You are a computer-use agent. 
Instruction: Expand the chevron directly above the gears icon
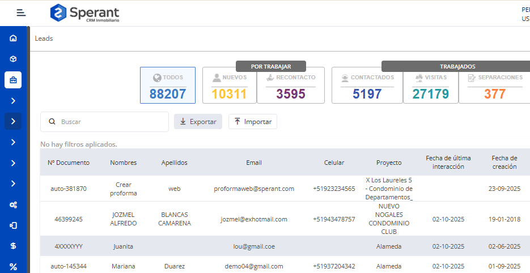[13, 184]
